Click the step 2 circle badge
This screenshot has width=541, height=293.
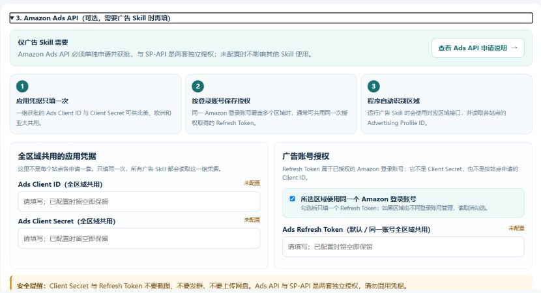tap(197, 86)
